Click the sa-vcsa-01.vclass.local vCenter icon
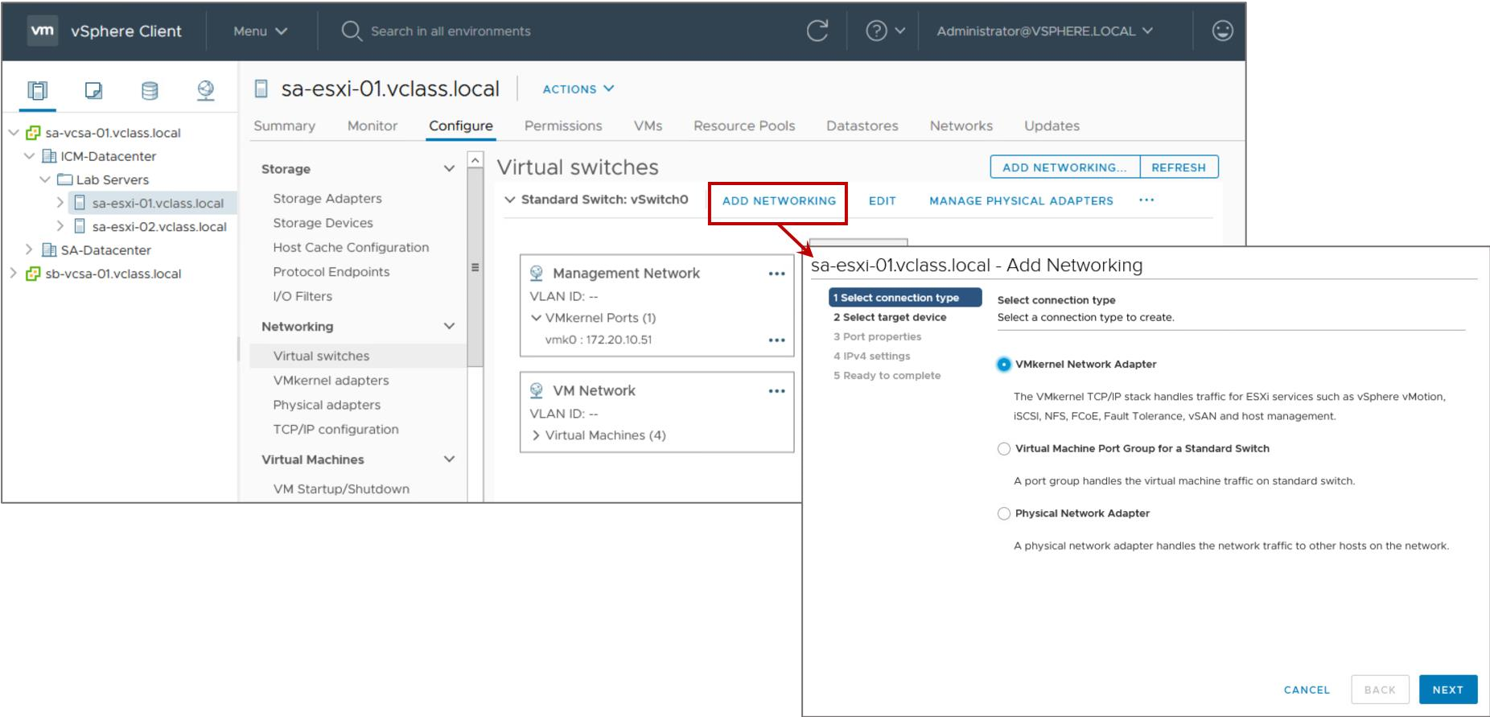1490x717 pixels. coord(33,133)
